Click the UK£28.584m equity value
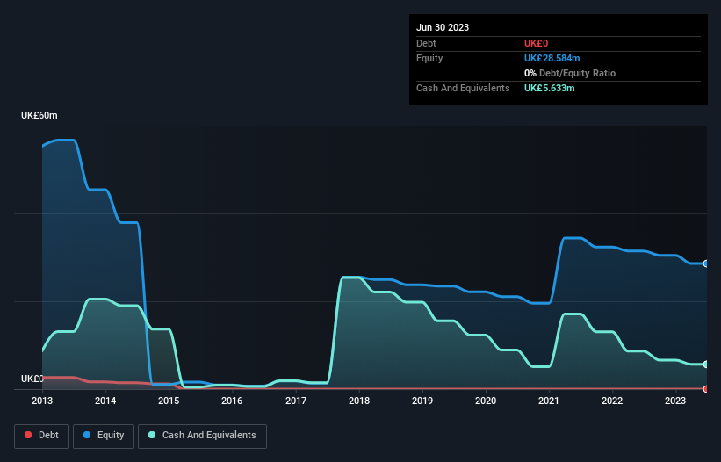The image size is (721, 462). pyautogui.click(x=552, y=58)
